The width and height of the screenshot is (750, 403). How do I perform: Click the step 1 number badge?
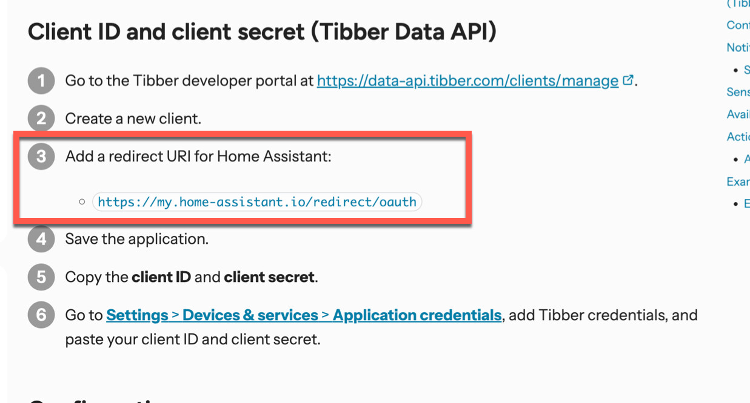coord(41,81)
